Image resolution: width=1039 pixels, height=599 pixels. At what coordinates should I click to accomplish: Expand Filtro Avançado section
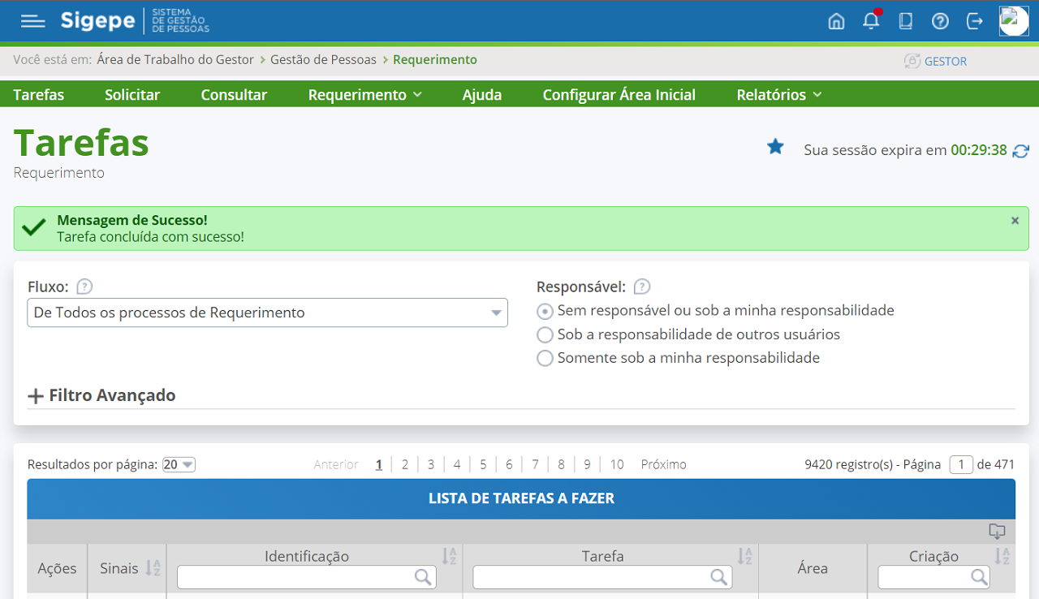(x=101, y=396)
